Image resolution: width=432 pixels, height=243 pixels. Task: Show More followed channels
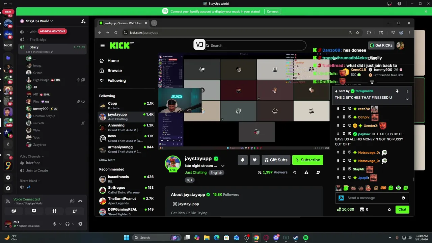pos(107,160)
